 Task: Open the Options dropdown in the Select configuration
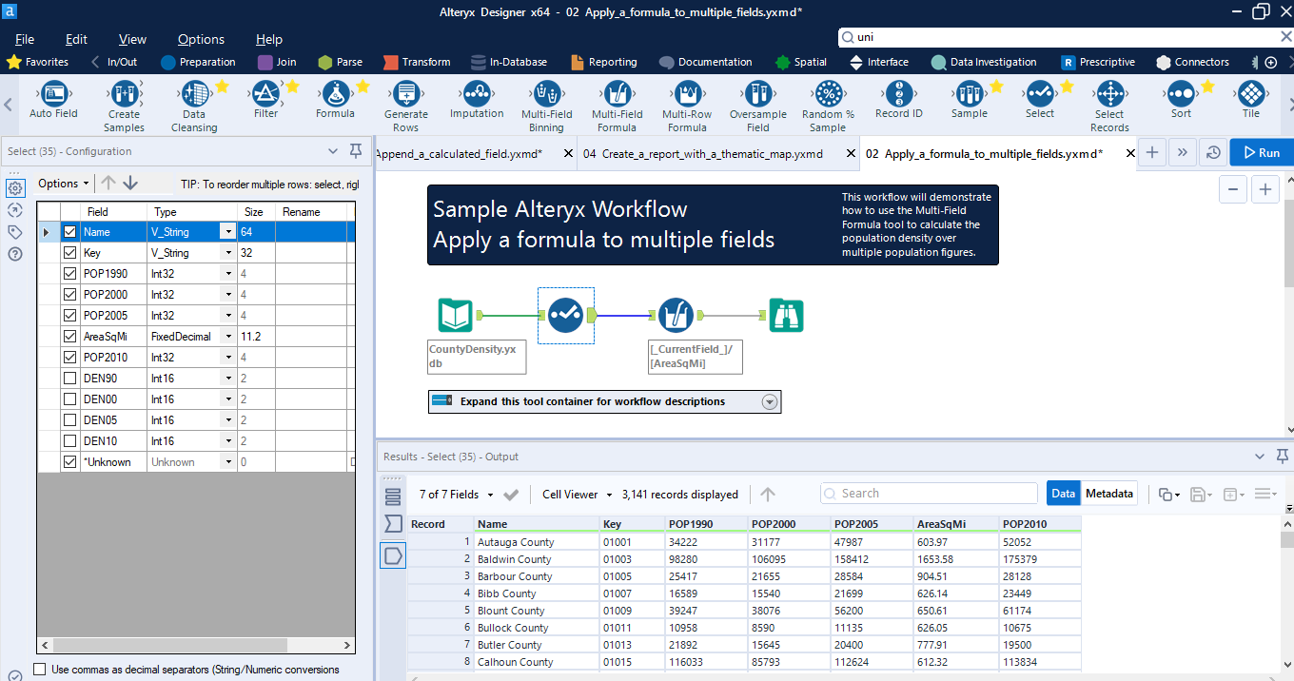pos(62,184)
